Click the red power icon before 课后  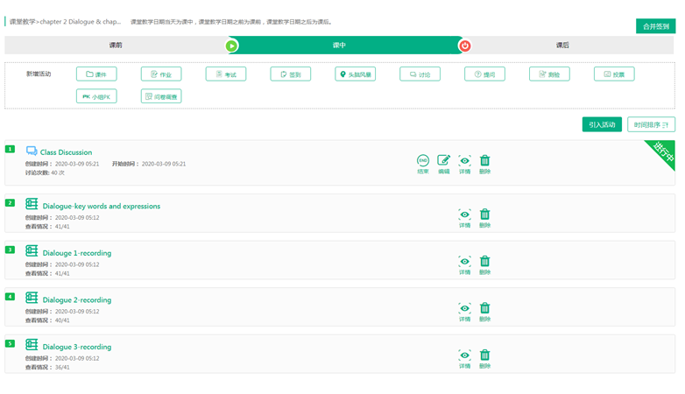tap(464, 46)
